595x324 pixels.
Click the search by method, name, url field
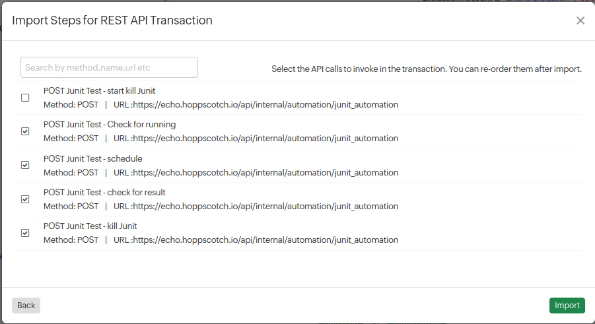point(109,67)
